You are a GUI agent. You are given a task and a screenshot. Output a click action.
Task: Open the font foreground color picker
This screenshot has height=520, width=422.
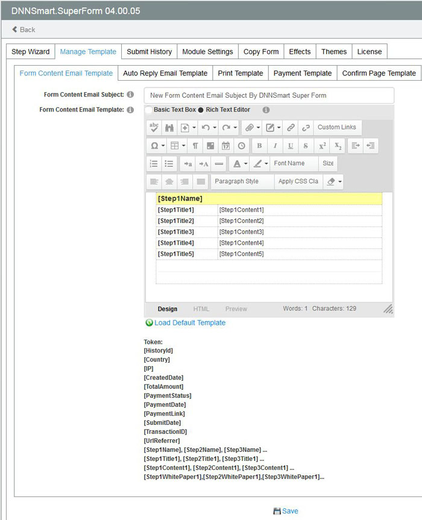(x=240, y=163)
